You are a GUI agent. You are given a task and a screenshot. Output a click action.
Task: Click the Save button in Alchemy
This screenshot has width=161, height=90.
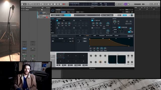(106, 15)
